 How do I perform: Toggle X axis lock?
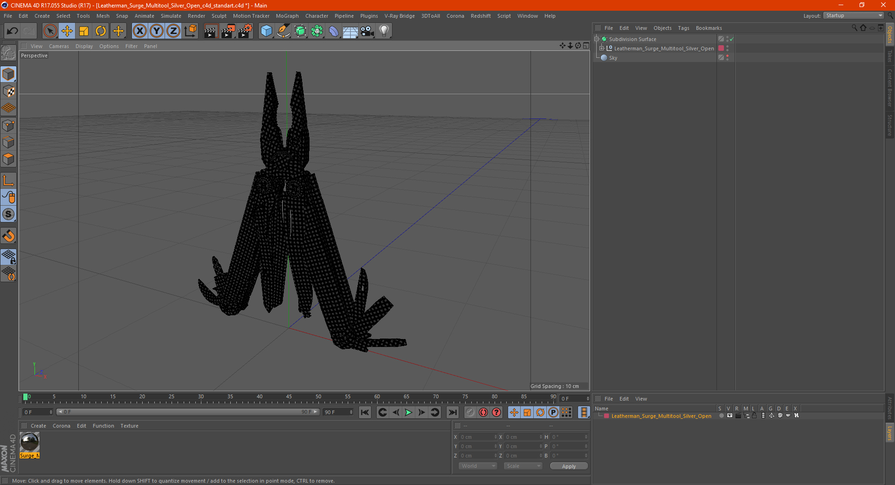click(139, 31)
